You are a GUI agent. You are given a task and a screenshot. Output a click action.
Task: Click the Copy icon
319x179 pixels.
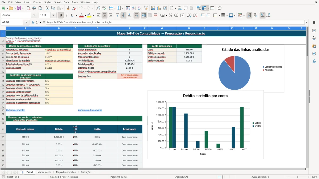tap(53, 8)
